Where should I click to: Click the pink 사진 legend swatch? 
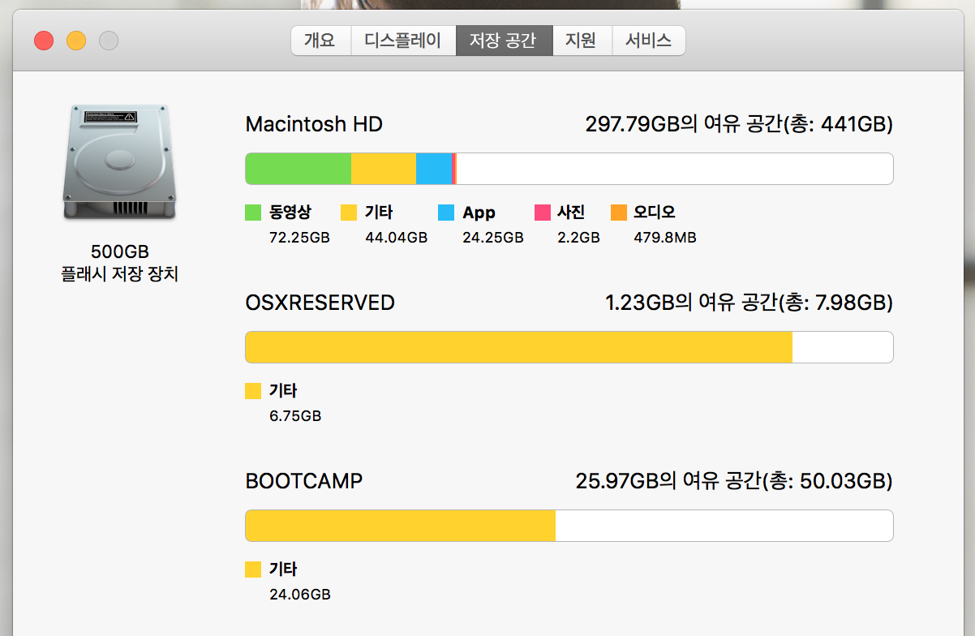click(x=543, y=213)
